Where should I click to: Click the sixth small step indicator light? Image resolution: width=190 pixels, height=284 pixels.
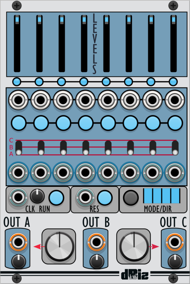coord(129,82)
